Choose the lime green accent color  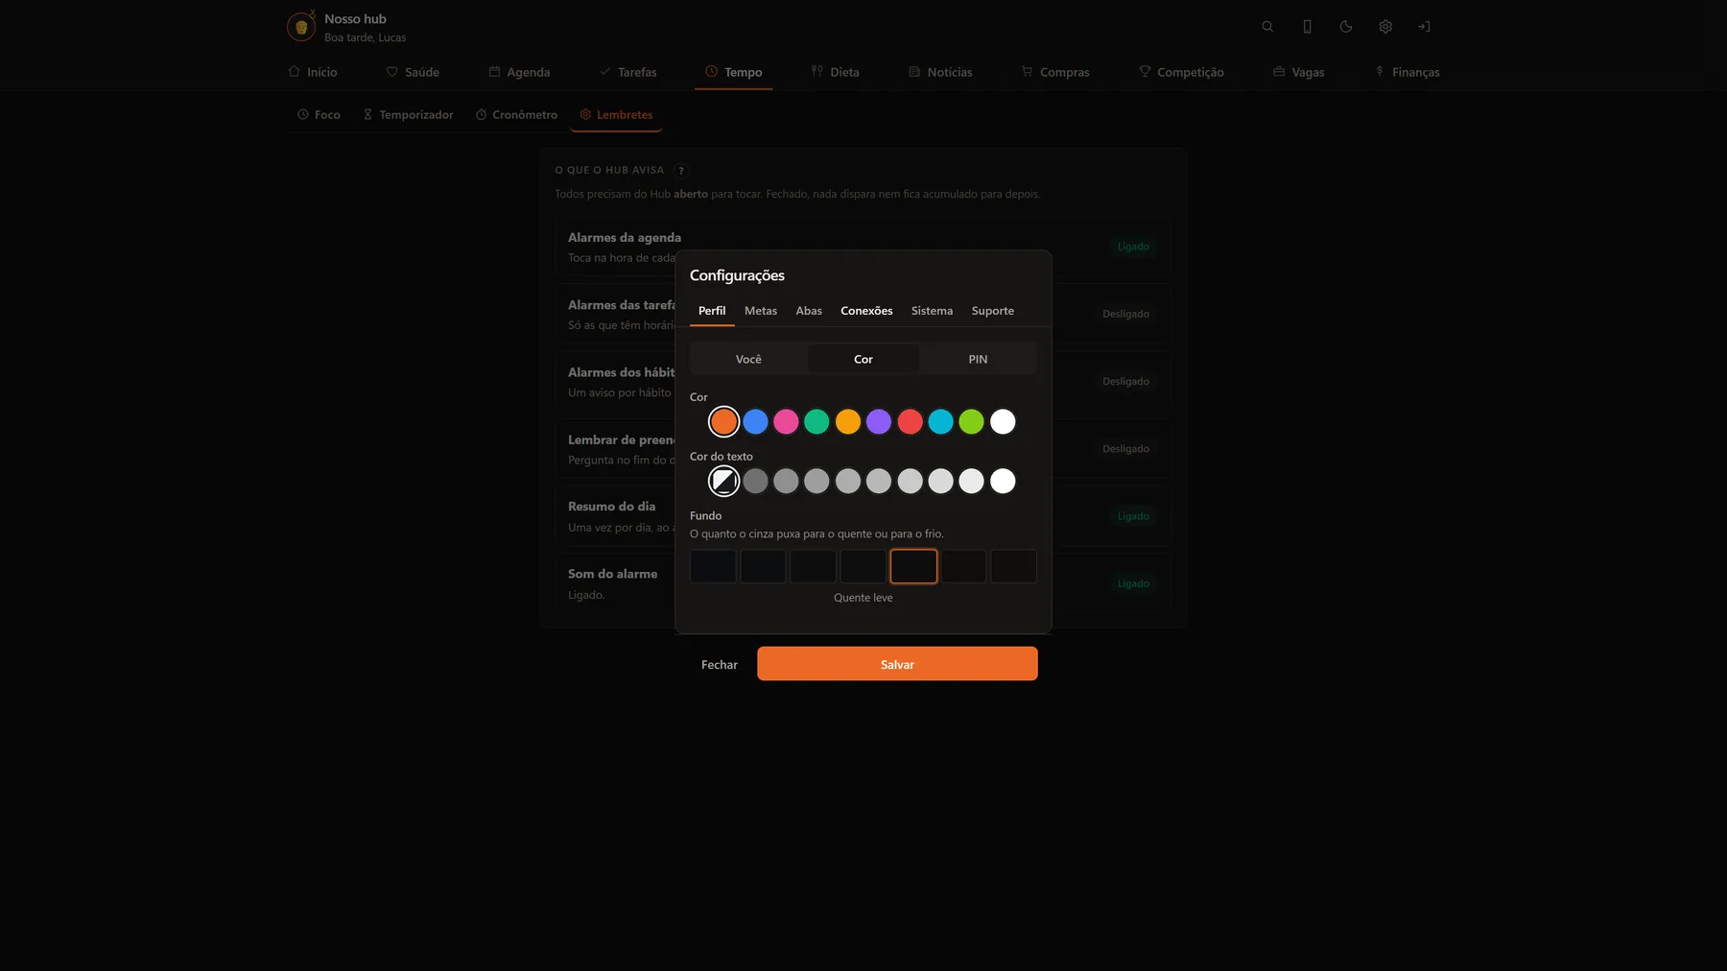coord(972,421)
